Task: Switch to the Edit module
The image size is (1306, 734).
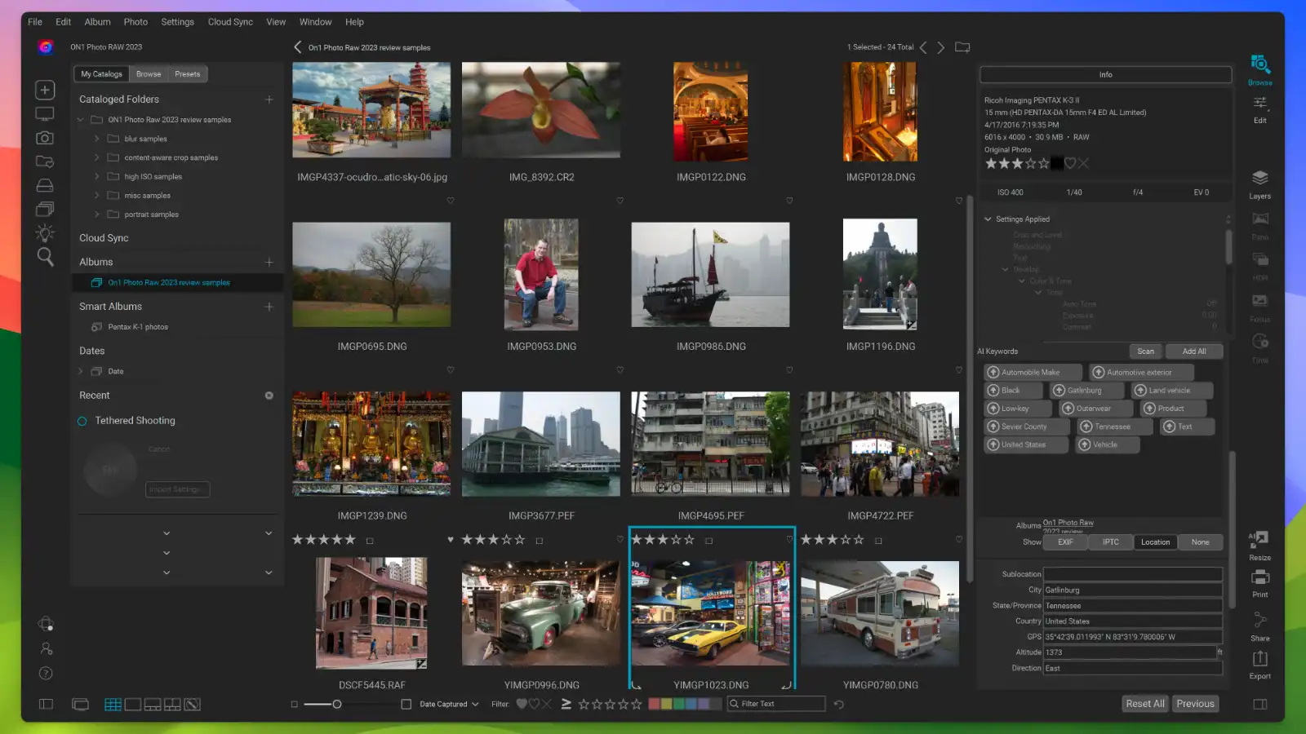Action: click(1259, 108)
